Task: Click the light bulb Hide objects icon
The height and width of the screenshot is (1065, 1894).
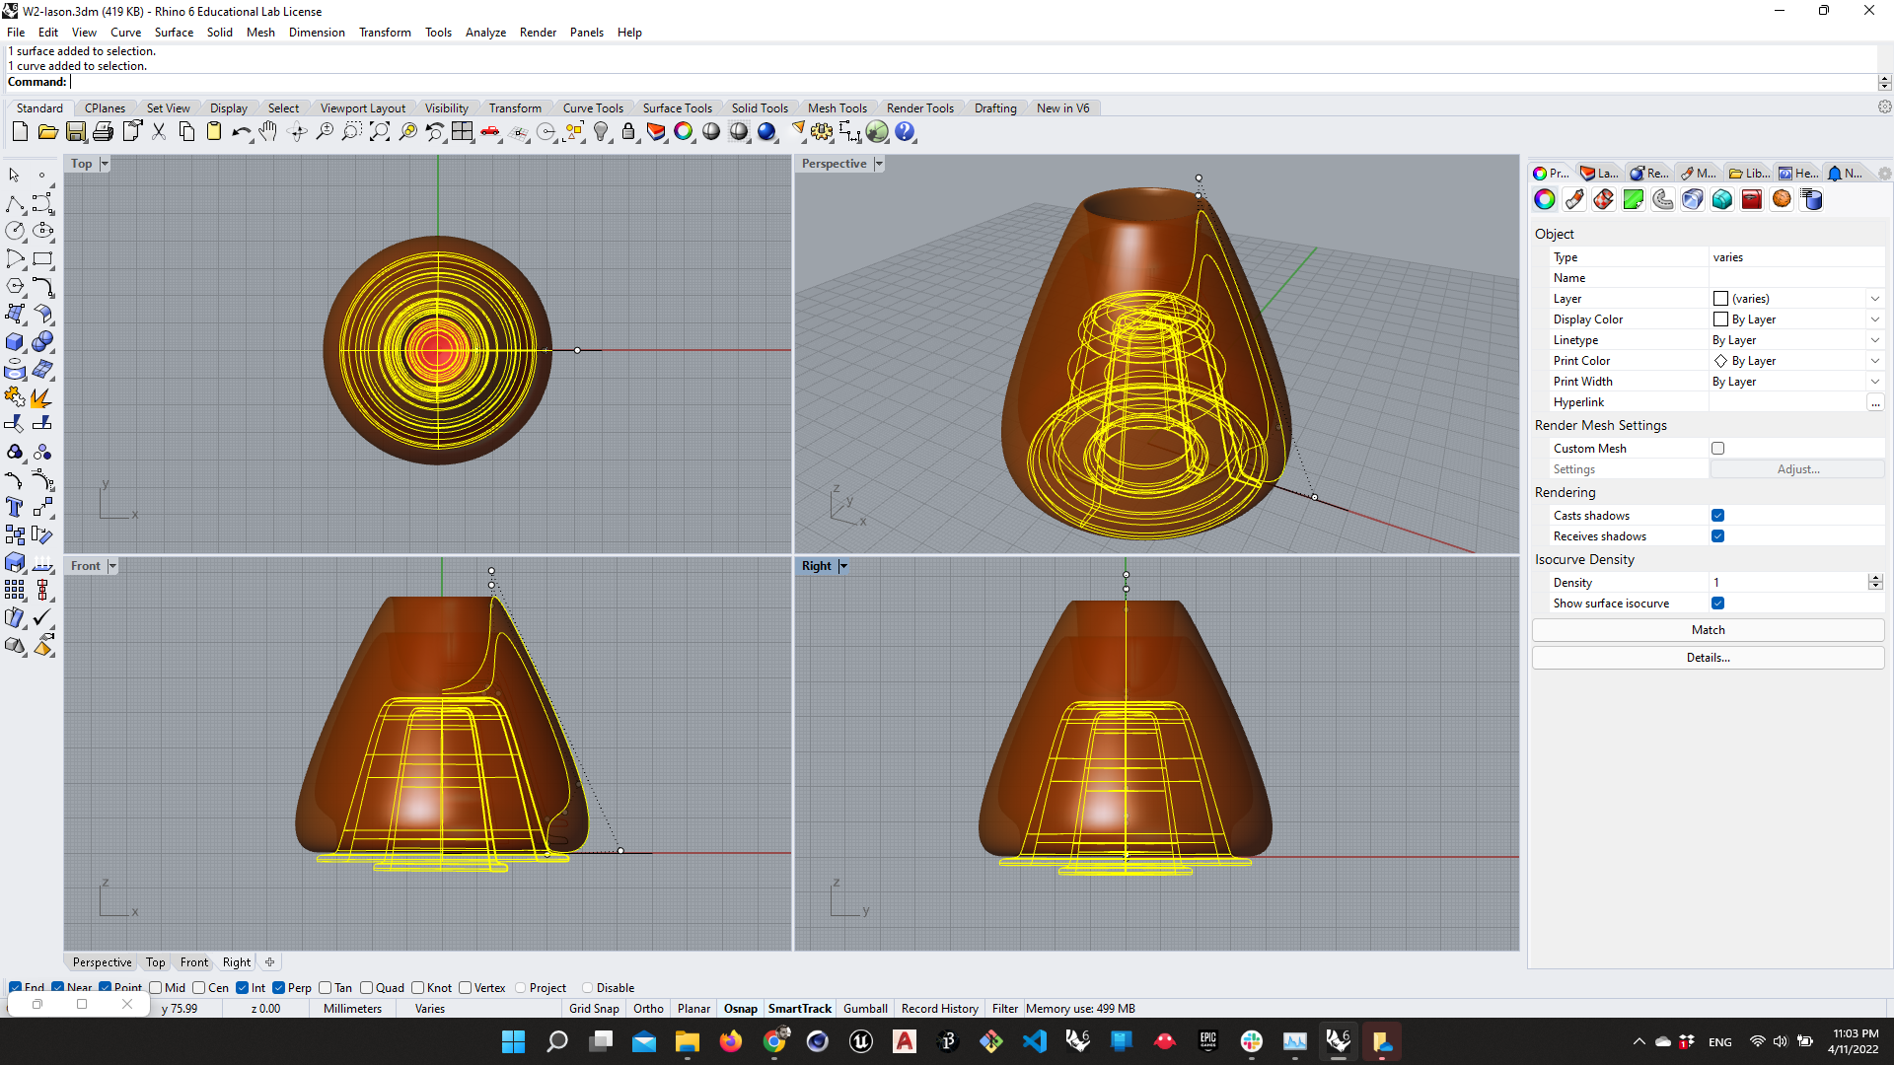Action: [601, 131]
